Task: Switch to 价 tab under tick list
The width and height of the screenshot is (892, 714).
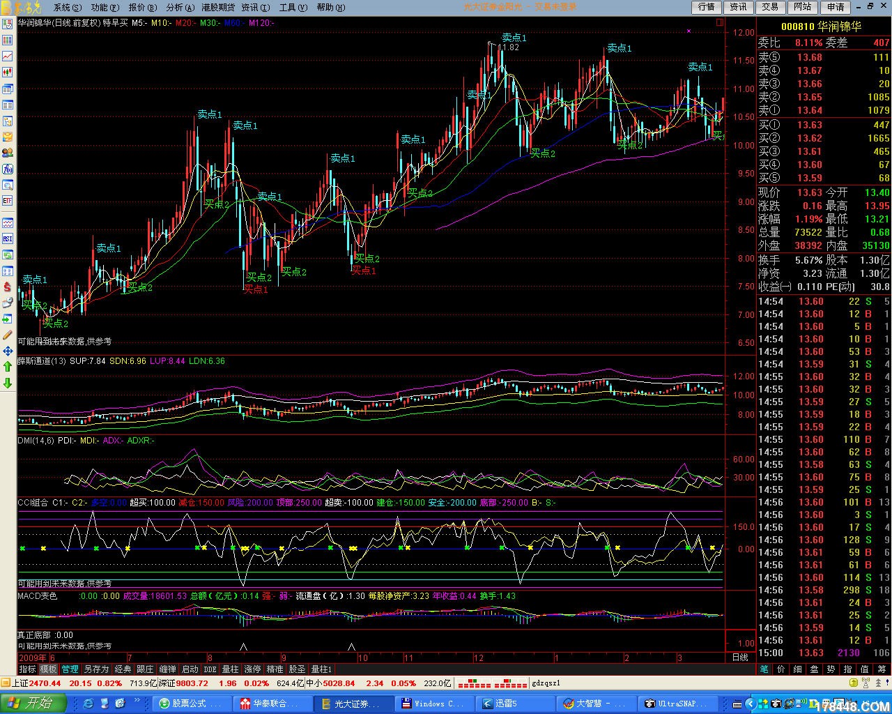Action: coord(780,669)
